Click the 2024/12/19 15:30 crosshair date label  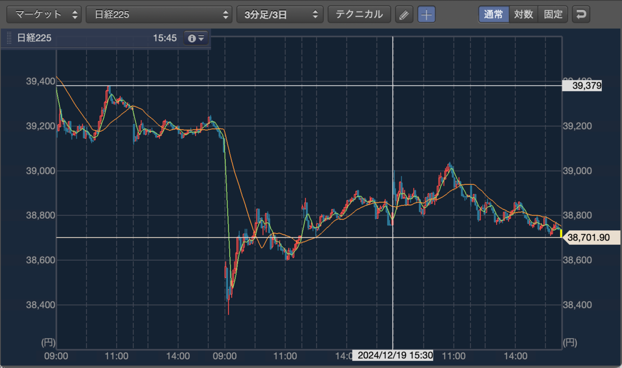point(392,355)
